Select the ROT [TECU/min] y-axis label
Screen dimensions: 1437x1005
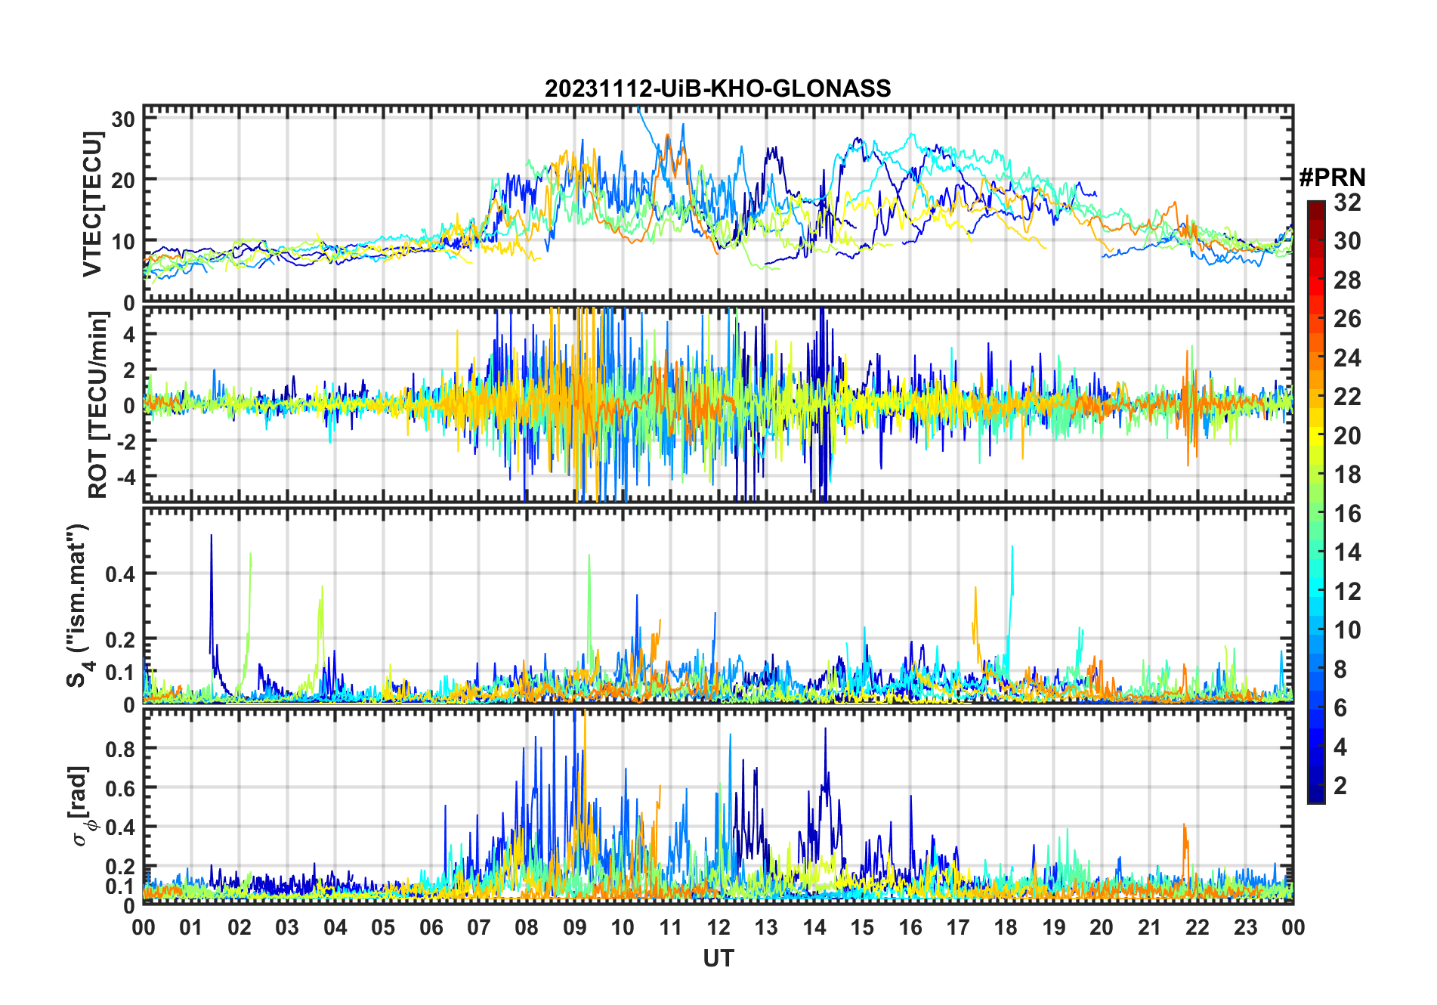(x=97, y=404)
